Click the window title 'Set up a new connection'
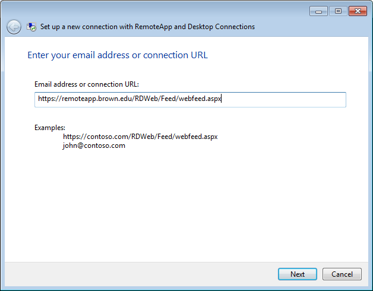Screen dimensions: 373x291 coord(147,27)
